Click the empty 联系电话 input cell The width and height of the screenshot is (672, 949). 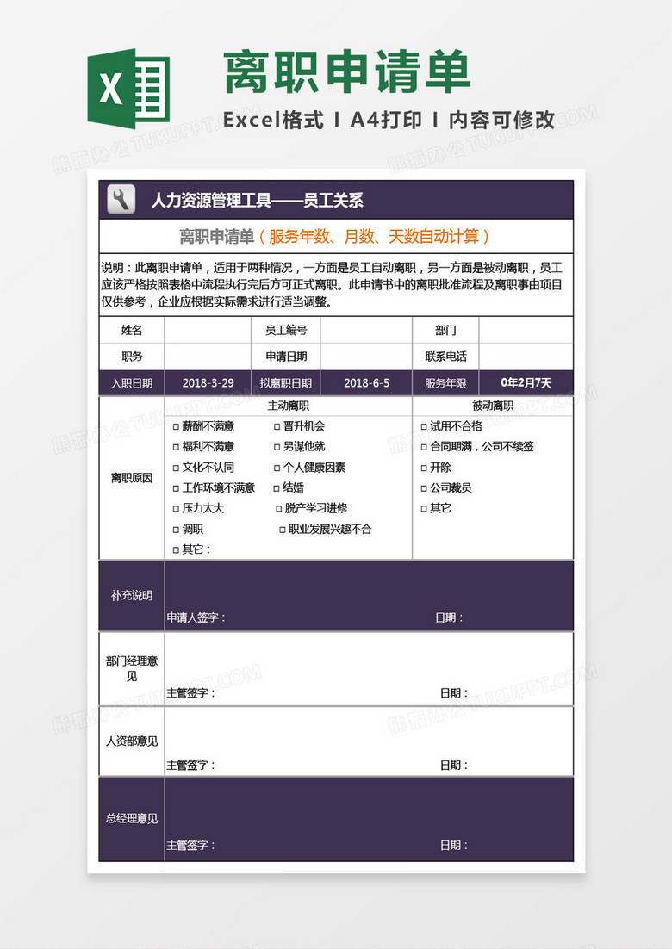(x=526, y=357)
